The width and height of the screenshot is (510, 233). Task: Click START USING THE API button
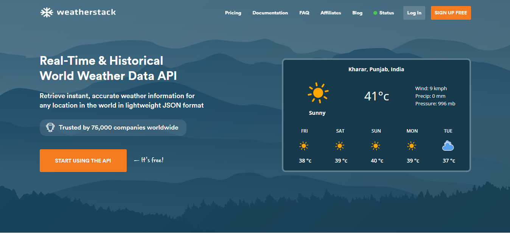coord(83,161)
